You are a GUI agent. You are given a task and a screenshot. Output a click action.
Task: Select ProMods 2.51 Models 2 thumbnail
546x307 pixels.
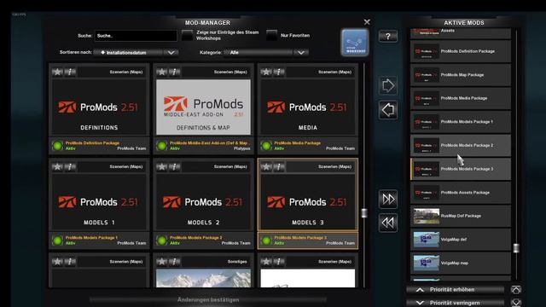[203, 202]
